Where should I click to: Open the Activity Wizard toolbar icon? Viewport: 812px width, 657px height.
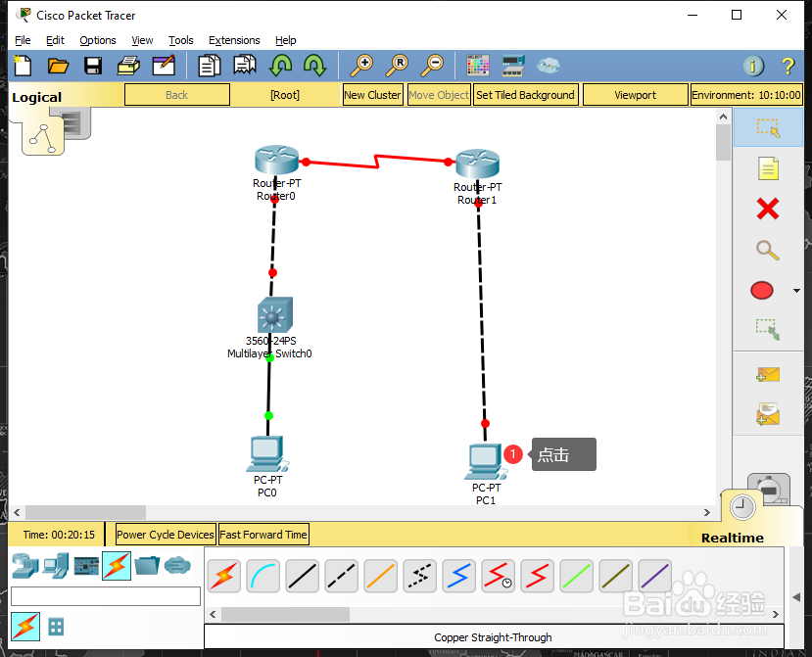coord(164,66)
